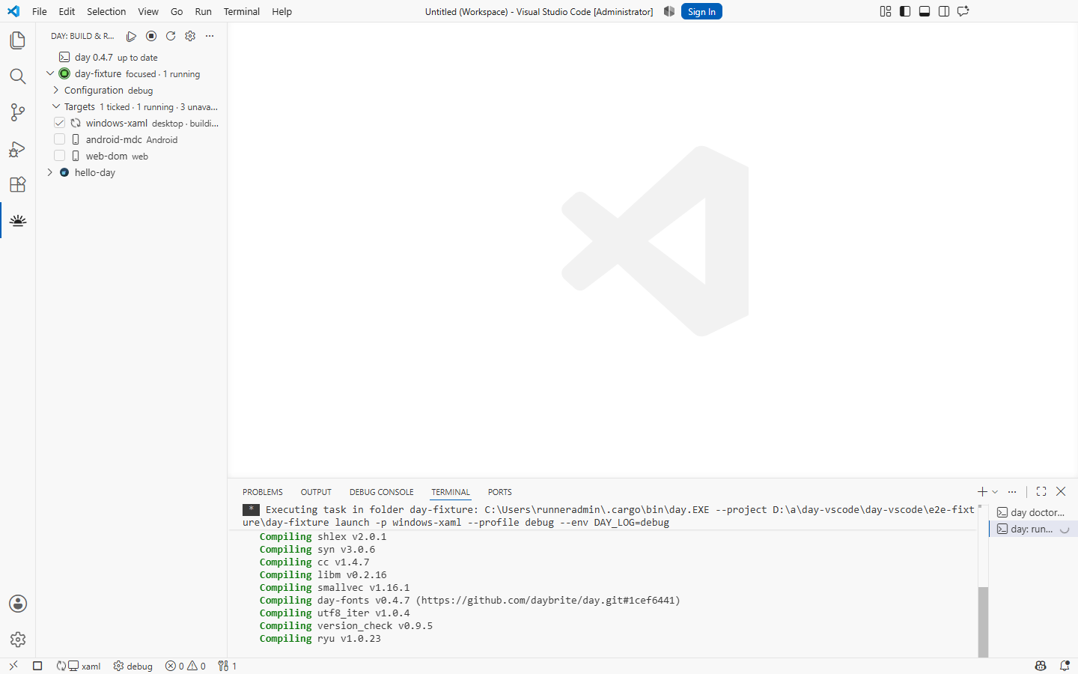Tick the android-mdc target checkbox
The width and height of the screenshot is (1078, 674).
[x=60, y=139]
